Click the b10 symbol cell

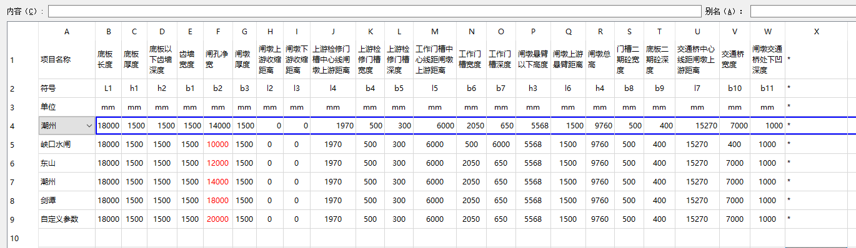coord(734,88)
